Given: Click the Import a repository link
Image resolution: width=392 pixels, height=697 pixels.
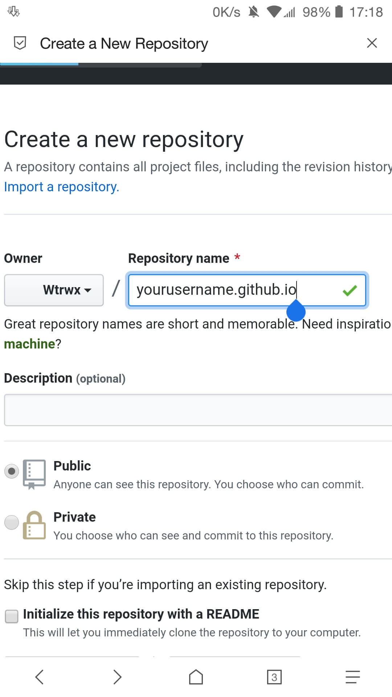Looking at the screenshot, I should (x=61, y=187).
